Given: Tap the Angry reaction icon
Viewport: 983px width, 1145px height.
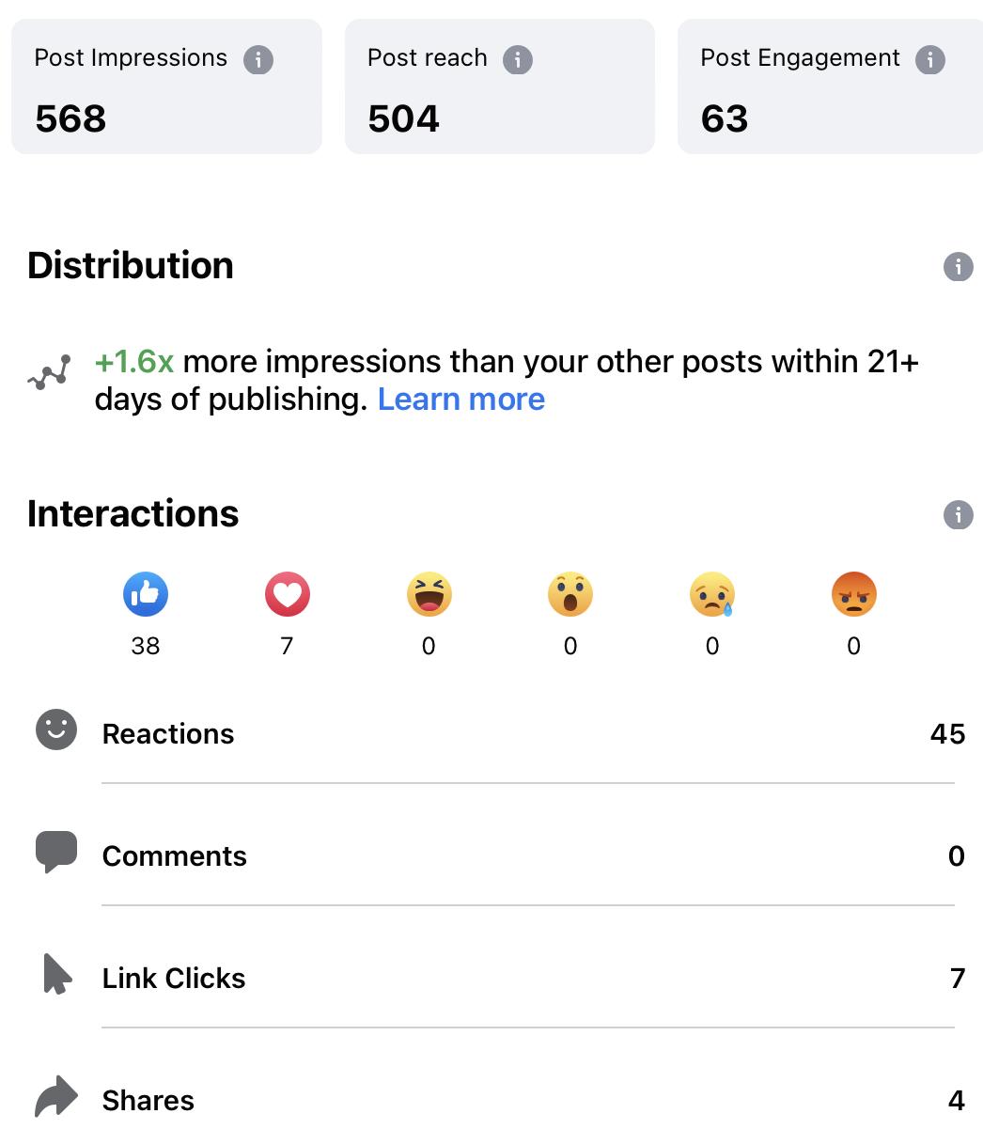Looking at the screenshot, I should tap(853, 595).
